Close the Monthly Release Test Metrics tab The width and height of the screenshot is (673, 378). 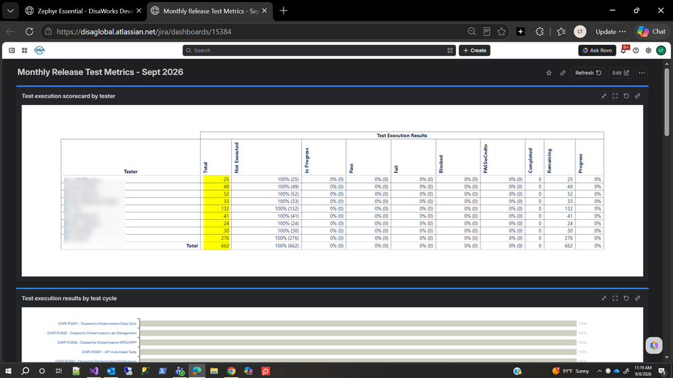264,11
